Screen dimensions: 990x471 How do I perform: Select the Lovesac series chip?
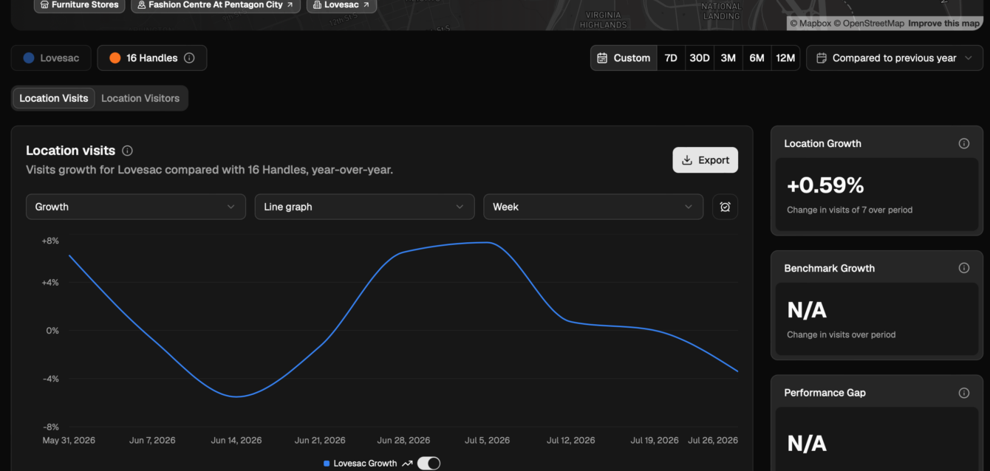pos(51,58)
